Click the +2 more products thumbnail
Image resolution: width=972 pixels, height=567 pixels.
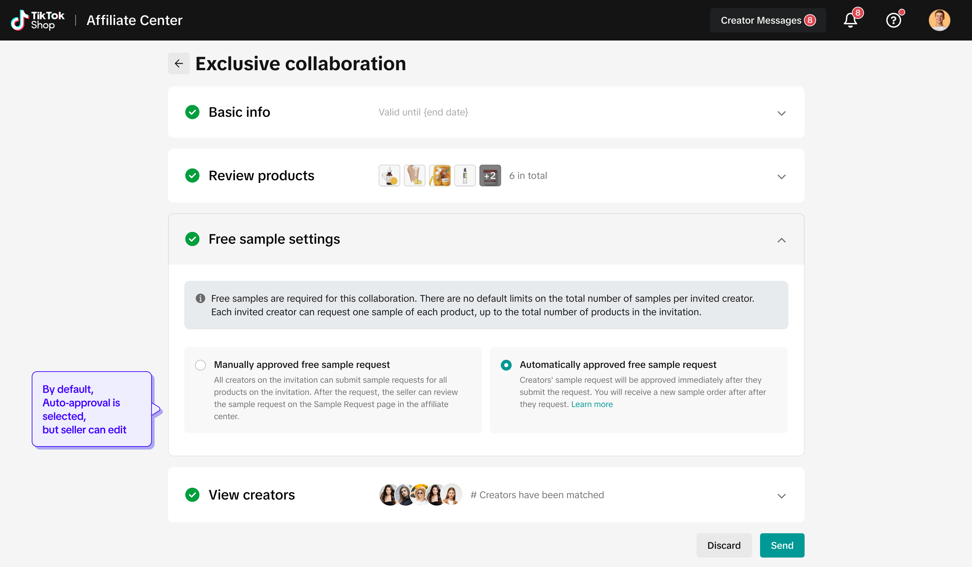click(x=490, y=175)
